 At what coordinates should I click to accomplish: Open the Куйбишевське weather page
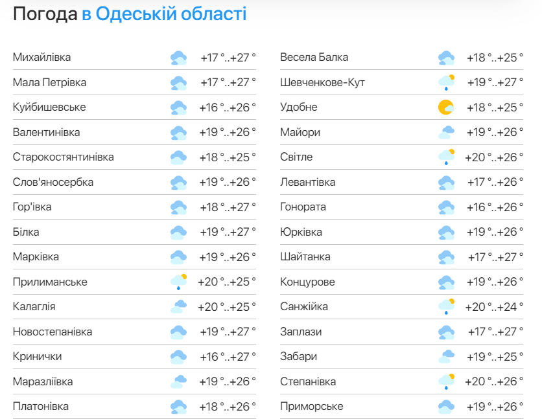(49, 108)
